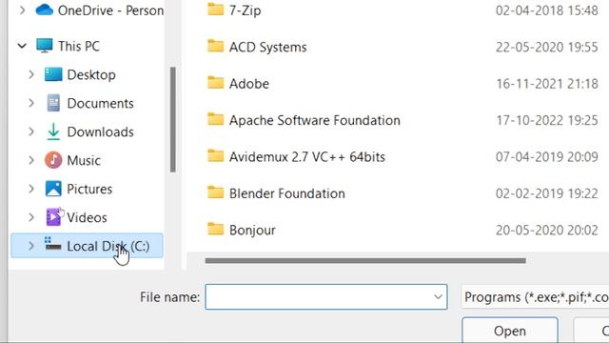Select the Blender Foundation folder icon

pos(216,192)
